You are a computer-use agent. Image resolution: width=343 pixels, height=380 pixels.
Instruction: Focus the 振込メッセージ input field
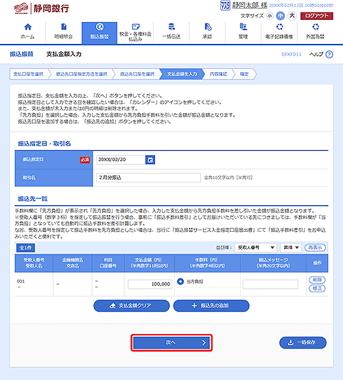coord(270,284)
